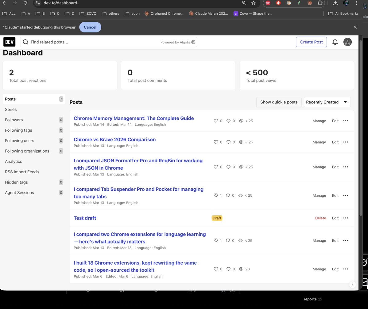Edit the Test draft post

pyautogui.click(x=335, y=218)
